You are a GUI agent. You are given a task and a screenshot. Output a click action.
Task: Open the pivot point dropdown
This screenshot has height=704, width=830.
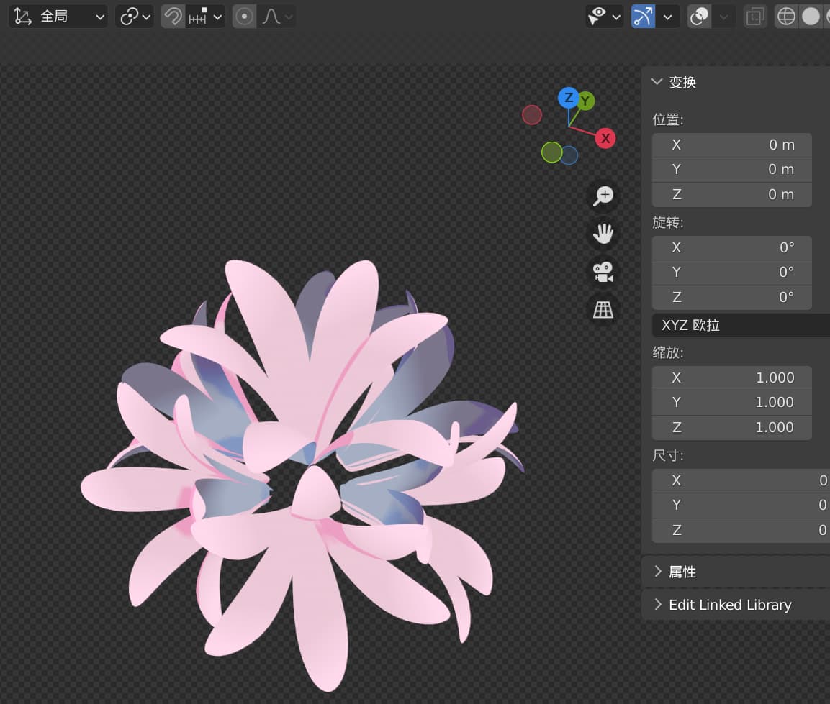tap(135, 17)
